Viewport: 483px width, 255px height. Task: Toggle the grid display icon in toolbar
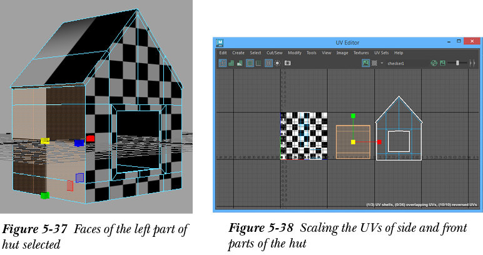click(x=268, y=63)
